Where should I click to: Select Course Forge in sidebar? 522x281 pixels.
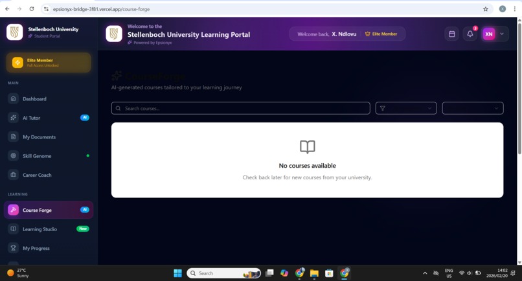[49, 210]
